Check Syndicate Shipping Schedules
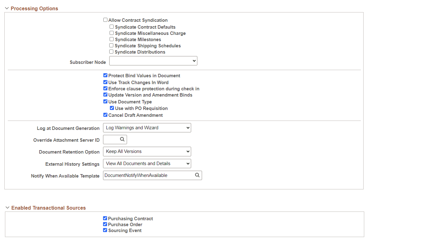This screenshot has height=252, width=424. (111, 45)
